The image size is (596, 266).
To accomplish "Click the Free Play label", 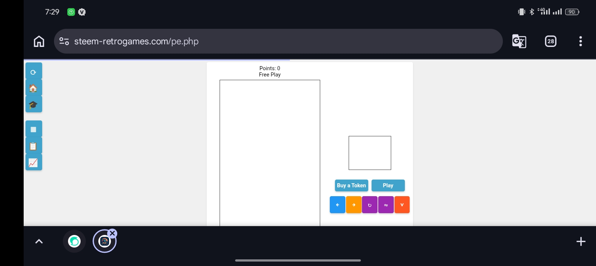I will pos(270,75).
